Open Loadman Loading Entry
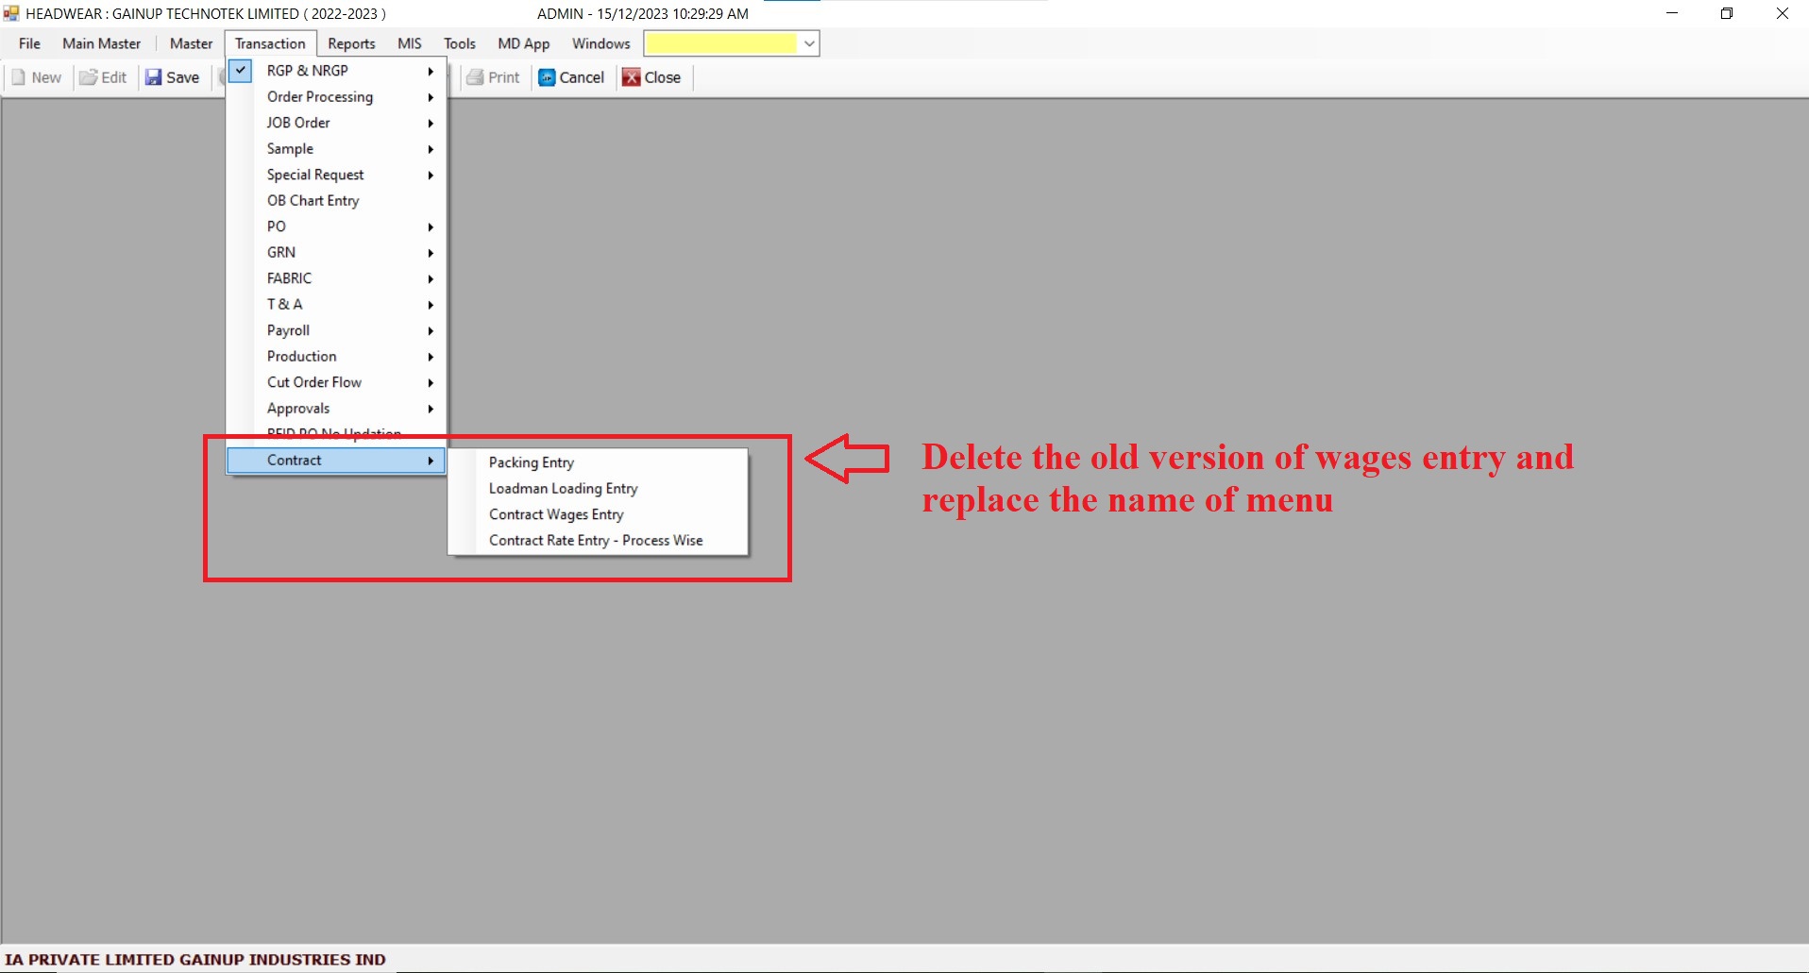This screenshot has height=973, width=1809. point(563,489)
